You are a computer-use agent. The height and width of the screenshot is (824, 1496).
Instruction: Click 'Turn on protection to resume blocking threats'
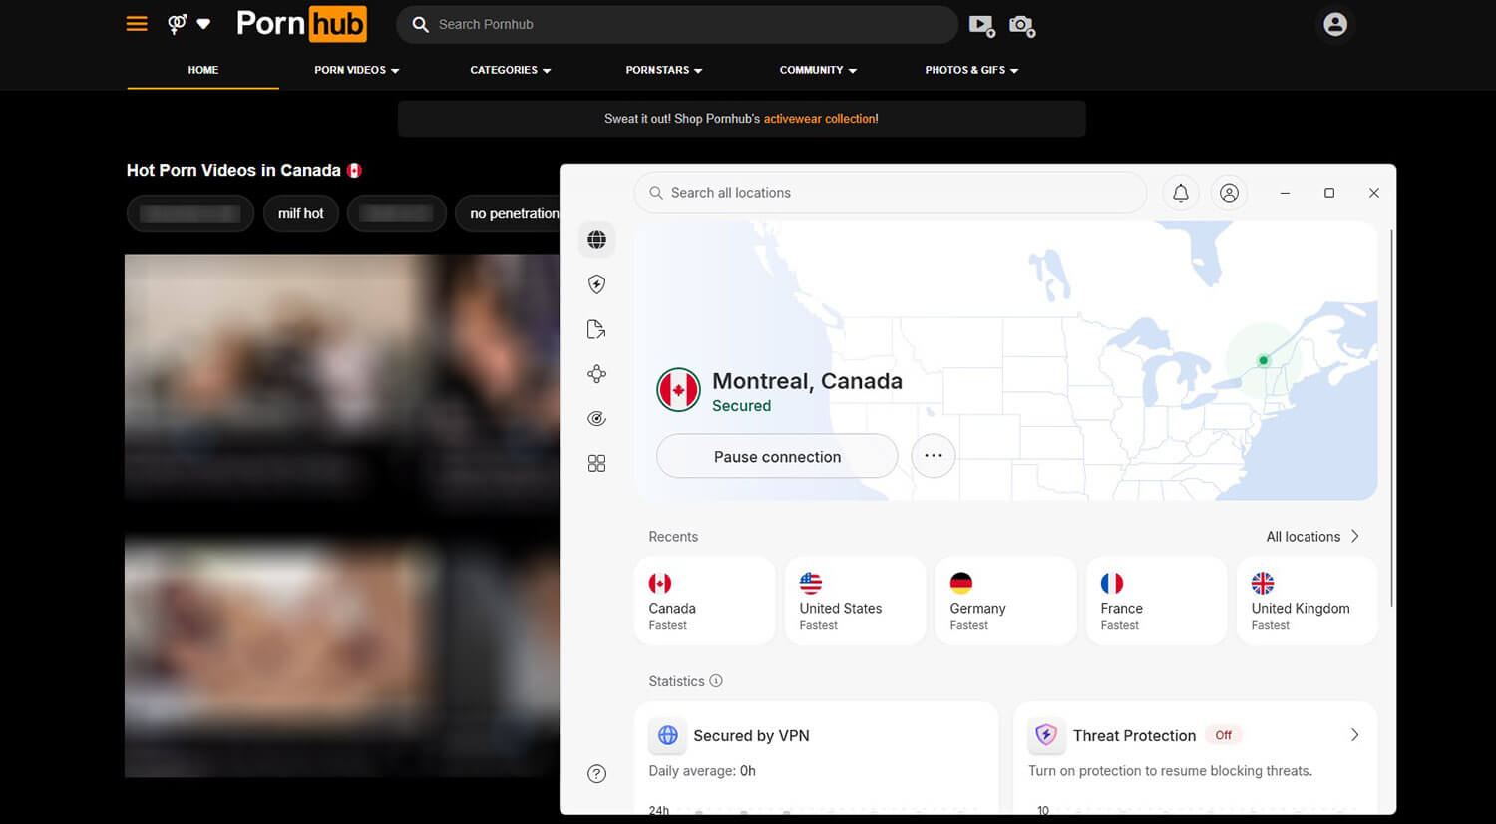click(1170, 771)
